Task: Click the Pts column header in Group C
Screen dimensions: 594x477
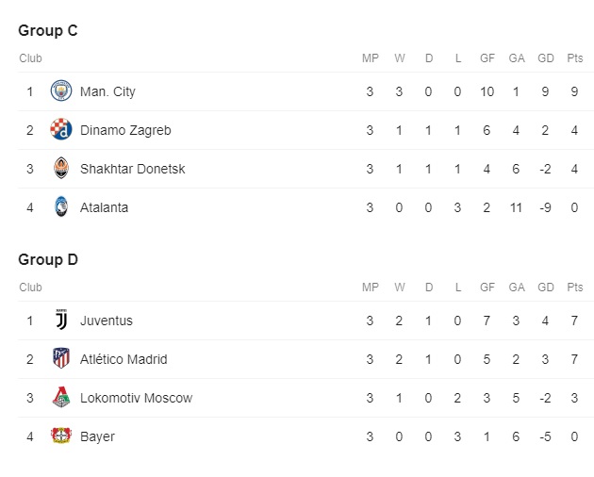Action: [575, 58]
